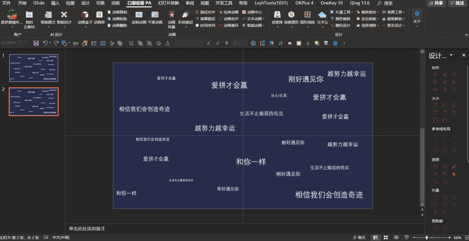Toggle the bold B button in quick access toolbar
The height and width of the screenshot is (241, 469).
pos(227,43)
